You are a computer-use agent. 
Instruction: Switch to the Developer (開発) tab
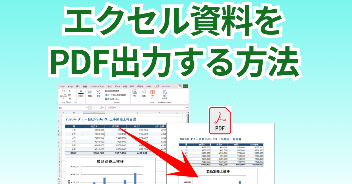148,87
